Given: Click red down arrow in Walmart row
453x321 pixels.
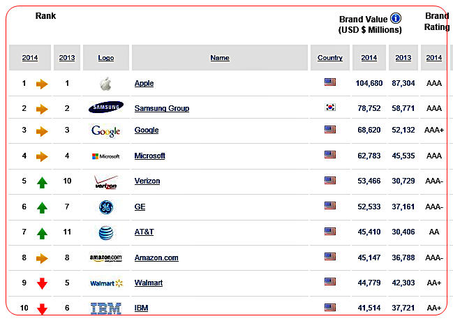Looking at the screenshot, I should 42,283.
